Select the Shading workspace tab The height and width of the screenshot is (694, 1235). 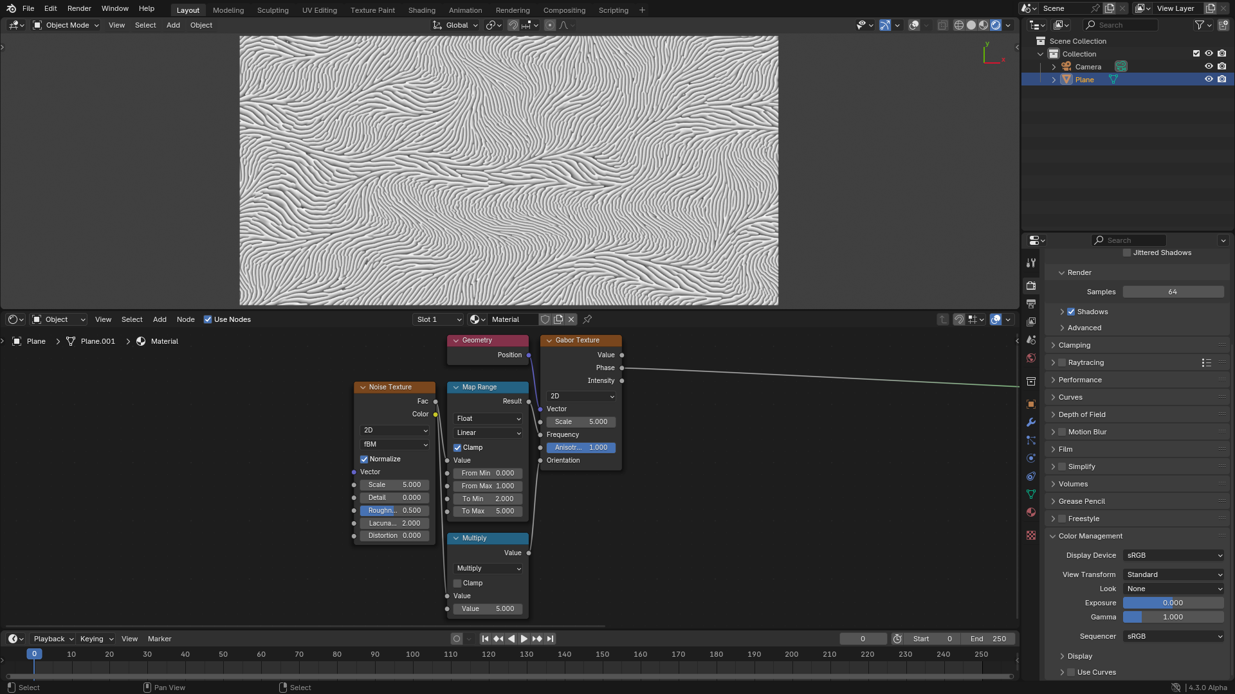point(421,10)
